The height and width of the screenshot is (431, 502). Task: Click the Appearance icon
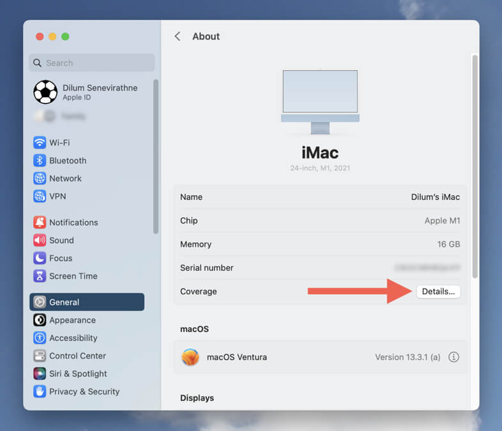40,320
